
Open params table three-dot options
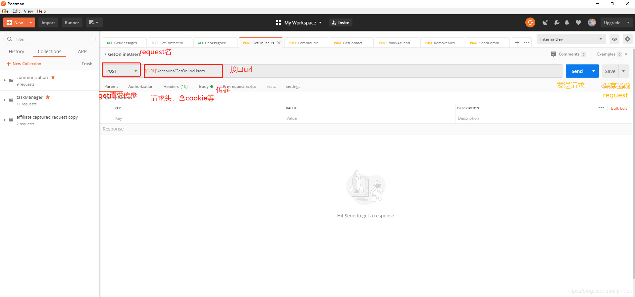pos(601,108)
